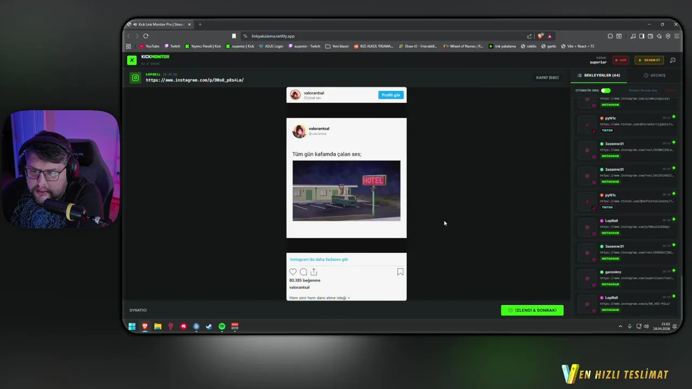Click the Instagram icon beside the current link
692x389 pixels.
pos(135,78)
